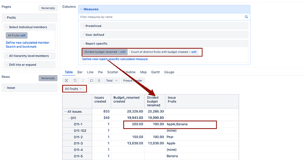This screenshot has height=160, width=306.
Task: Switch to the Pie chart tab
Action: (100, 72)
